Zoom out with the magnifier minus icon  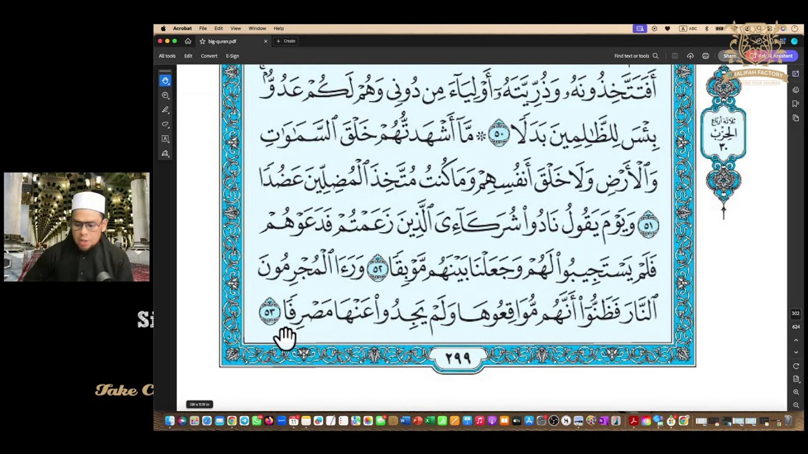(x=796, y=405)
